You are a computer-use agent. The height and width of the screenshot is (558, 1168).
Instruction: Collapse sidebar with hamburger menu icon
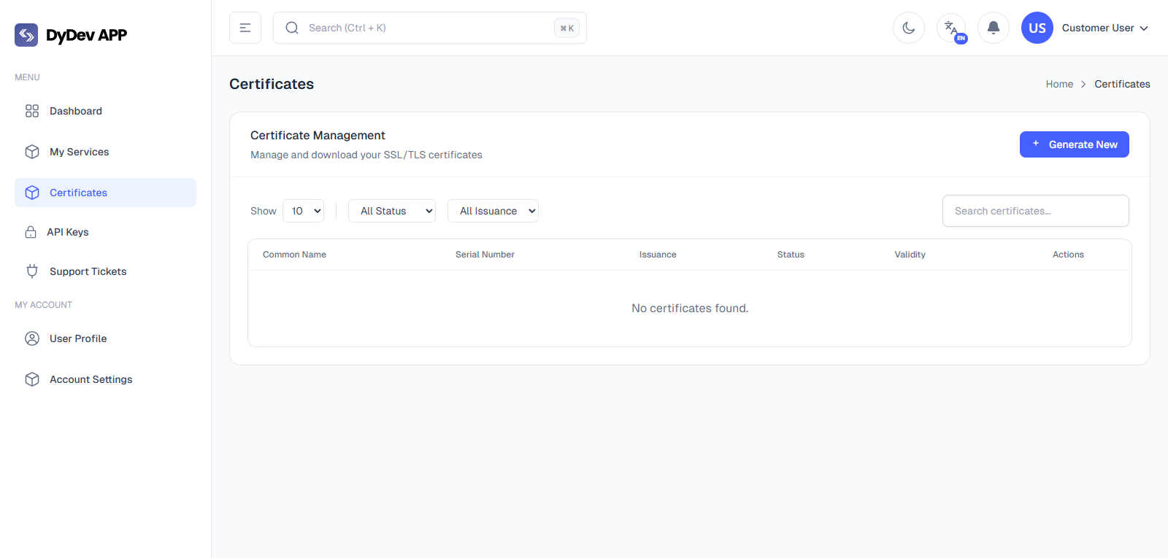coord(245,28)
